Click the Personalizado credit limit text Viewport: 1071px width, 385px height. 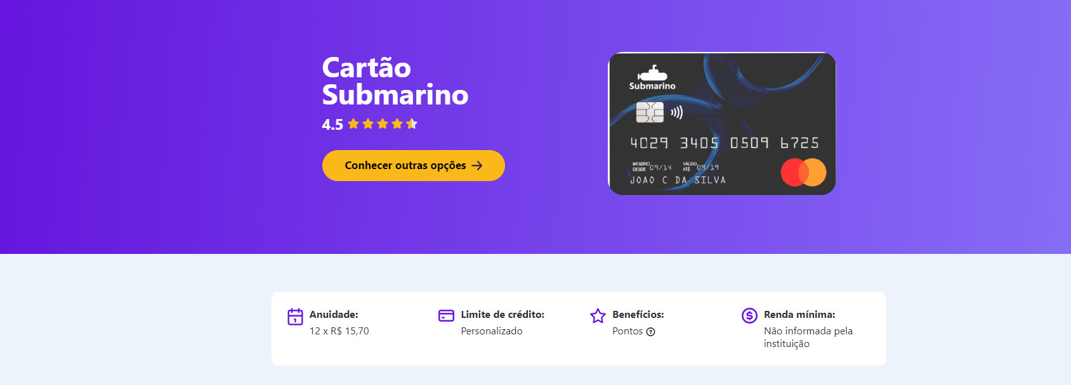point(492,331)
